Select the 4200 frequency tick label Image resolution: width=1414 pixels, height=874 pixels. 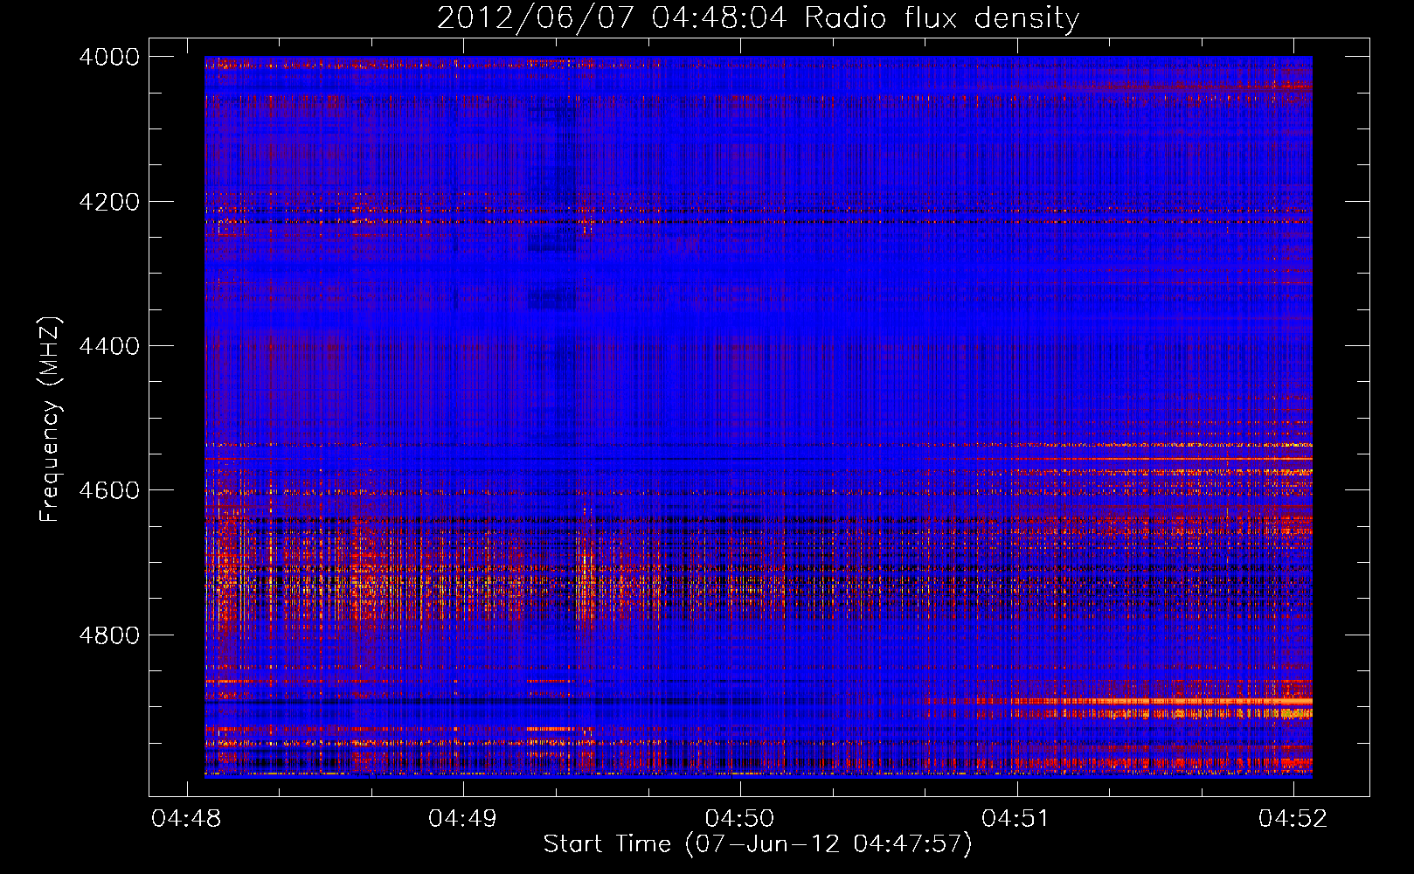point(109,202)
